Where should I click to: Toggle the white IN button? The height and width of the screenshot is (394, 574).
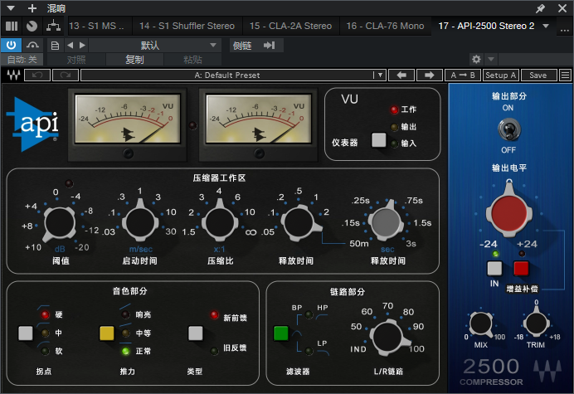point(494,268)
